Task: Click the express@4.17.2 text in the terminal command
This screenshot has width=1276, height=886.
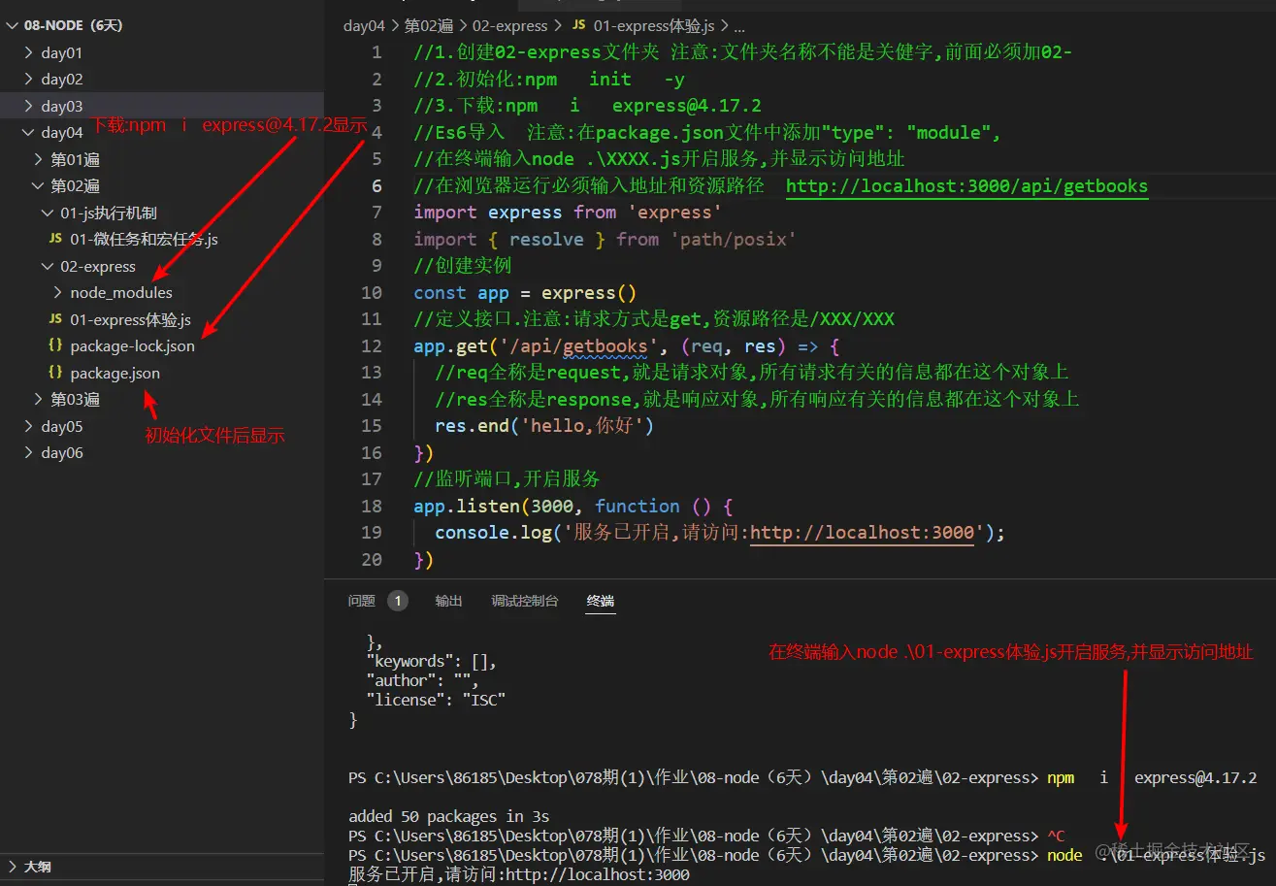Action: tap(1195, 777)
